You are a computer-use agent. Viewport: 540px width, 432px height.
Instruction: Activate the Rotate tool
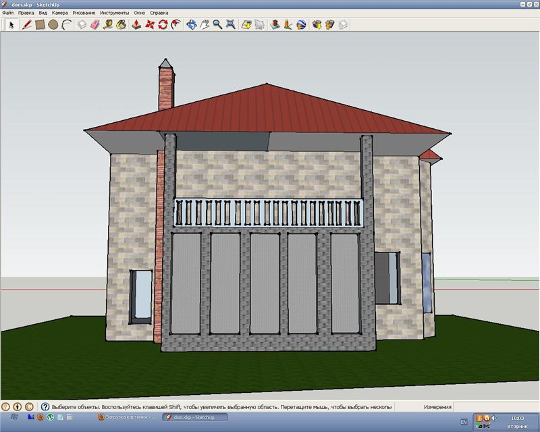[162, 25]
